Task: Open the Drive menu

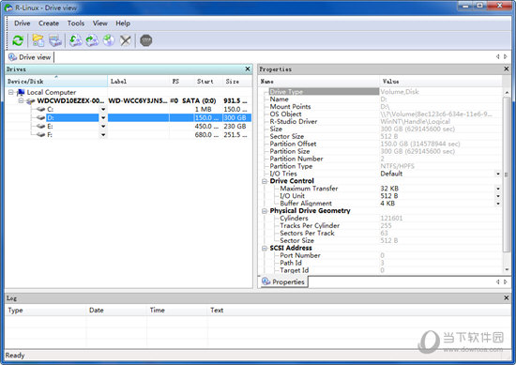Action: click(23, 23)
